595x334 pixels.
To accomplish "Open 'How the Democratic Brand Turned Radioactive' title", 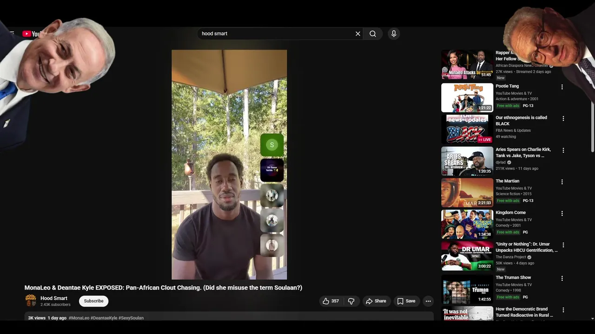I will pos(524,312).
